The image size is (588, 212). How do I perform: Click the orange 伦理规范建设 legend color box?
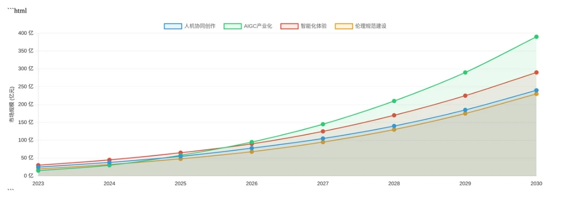point(344,26)
